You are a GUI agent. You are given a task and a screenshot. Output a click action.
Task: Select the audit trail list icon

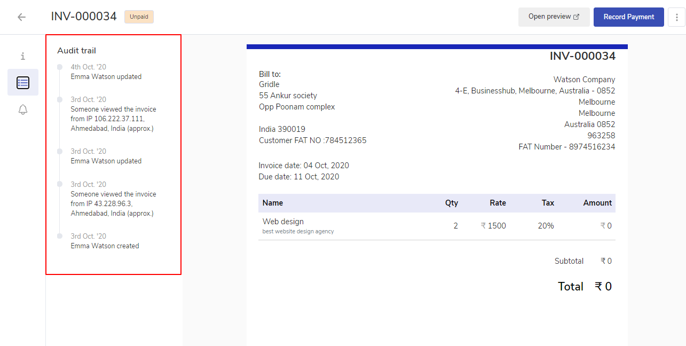click(x=23, y=83)
